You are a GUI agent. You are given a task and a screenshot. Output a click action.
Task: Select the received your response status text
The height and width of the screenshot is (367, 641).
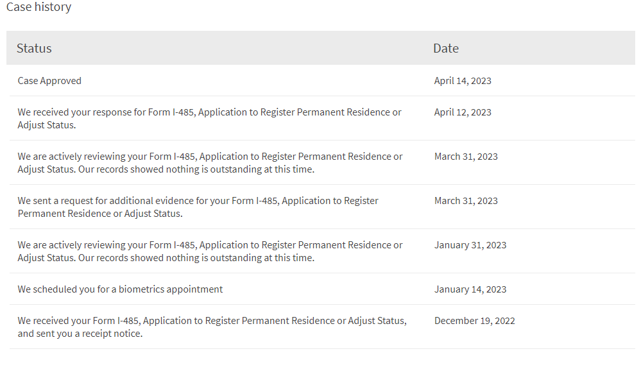point(209,119)
